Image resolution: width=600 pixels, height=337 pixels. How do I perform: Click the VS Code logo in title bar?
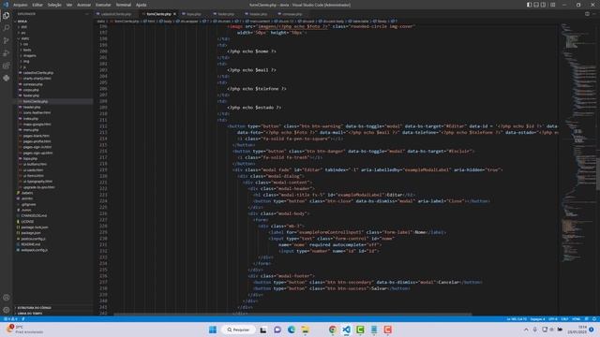6,5
